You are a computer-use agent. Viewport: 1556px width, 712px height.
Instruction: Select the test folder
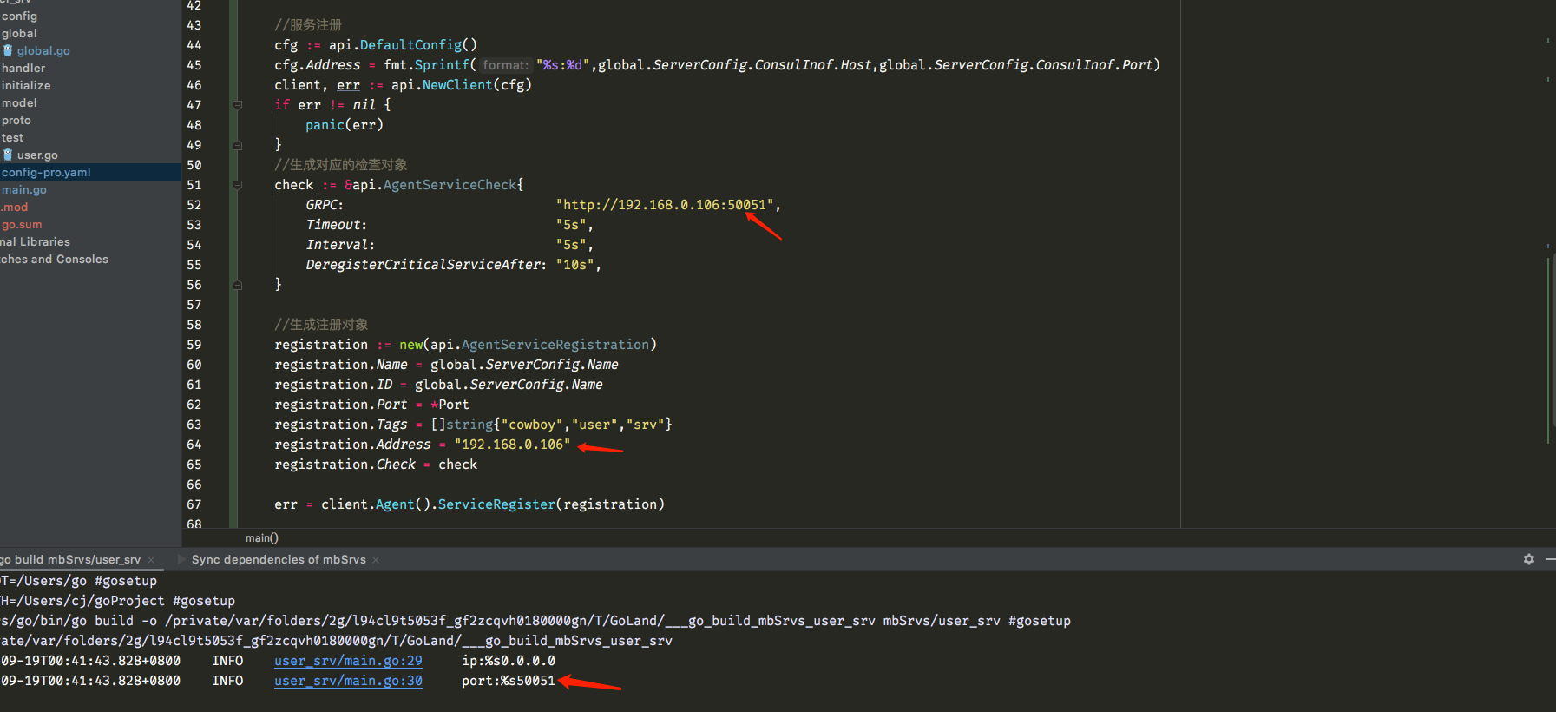click(x=12, y=137)
